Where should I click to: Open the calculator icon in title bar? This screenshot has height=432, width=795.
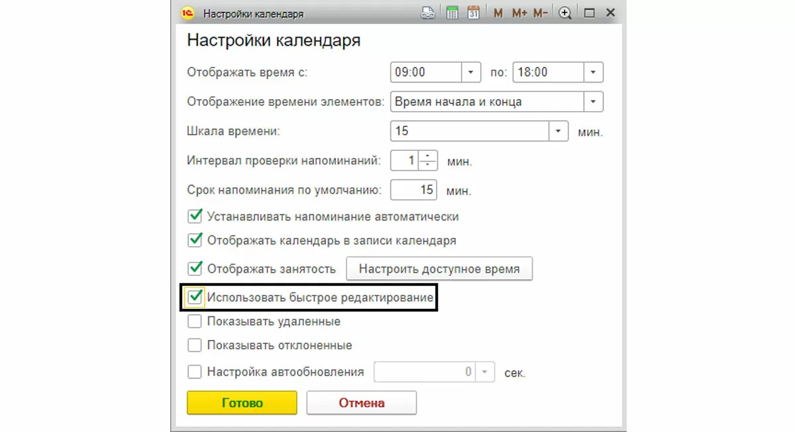[452, 13]
